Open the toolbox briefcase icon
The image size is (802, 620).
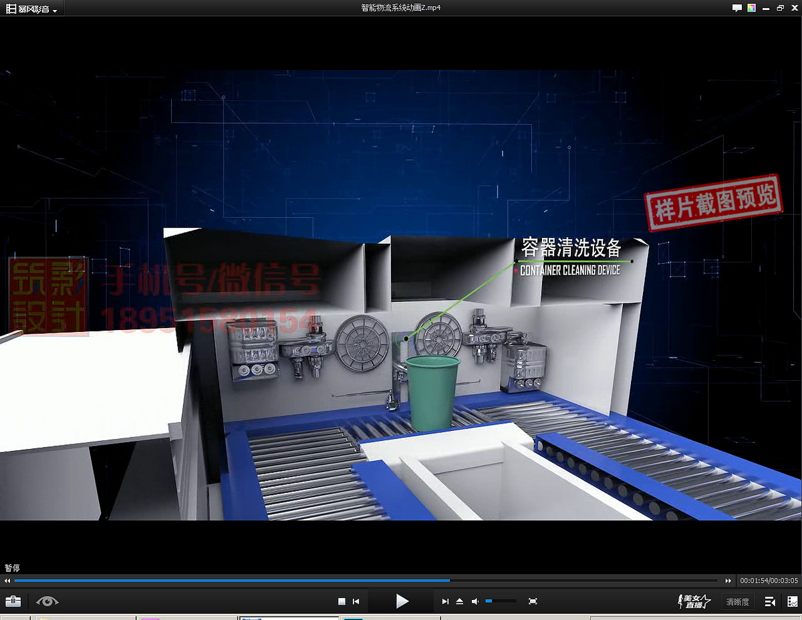click(x=13, y=601)
